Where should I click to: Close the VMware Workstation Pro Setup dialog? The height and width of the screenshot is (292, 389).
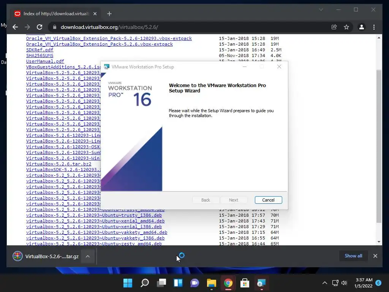coord(279,67)
